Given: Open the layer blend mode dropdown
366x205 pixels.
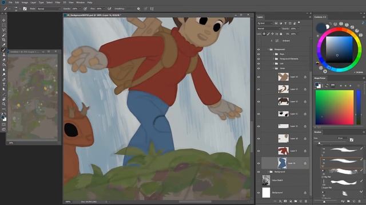Looking at the screenshot, I should [x=268, y=28].
